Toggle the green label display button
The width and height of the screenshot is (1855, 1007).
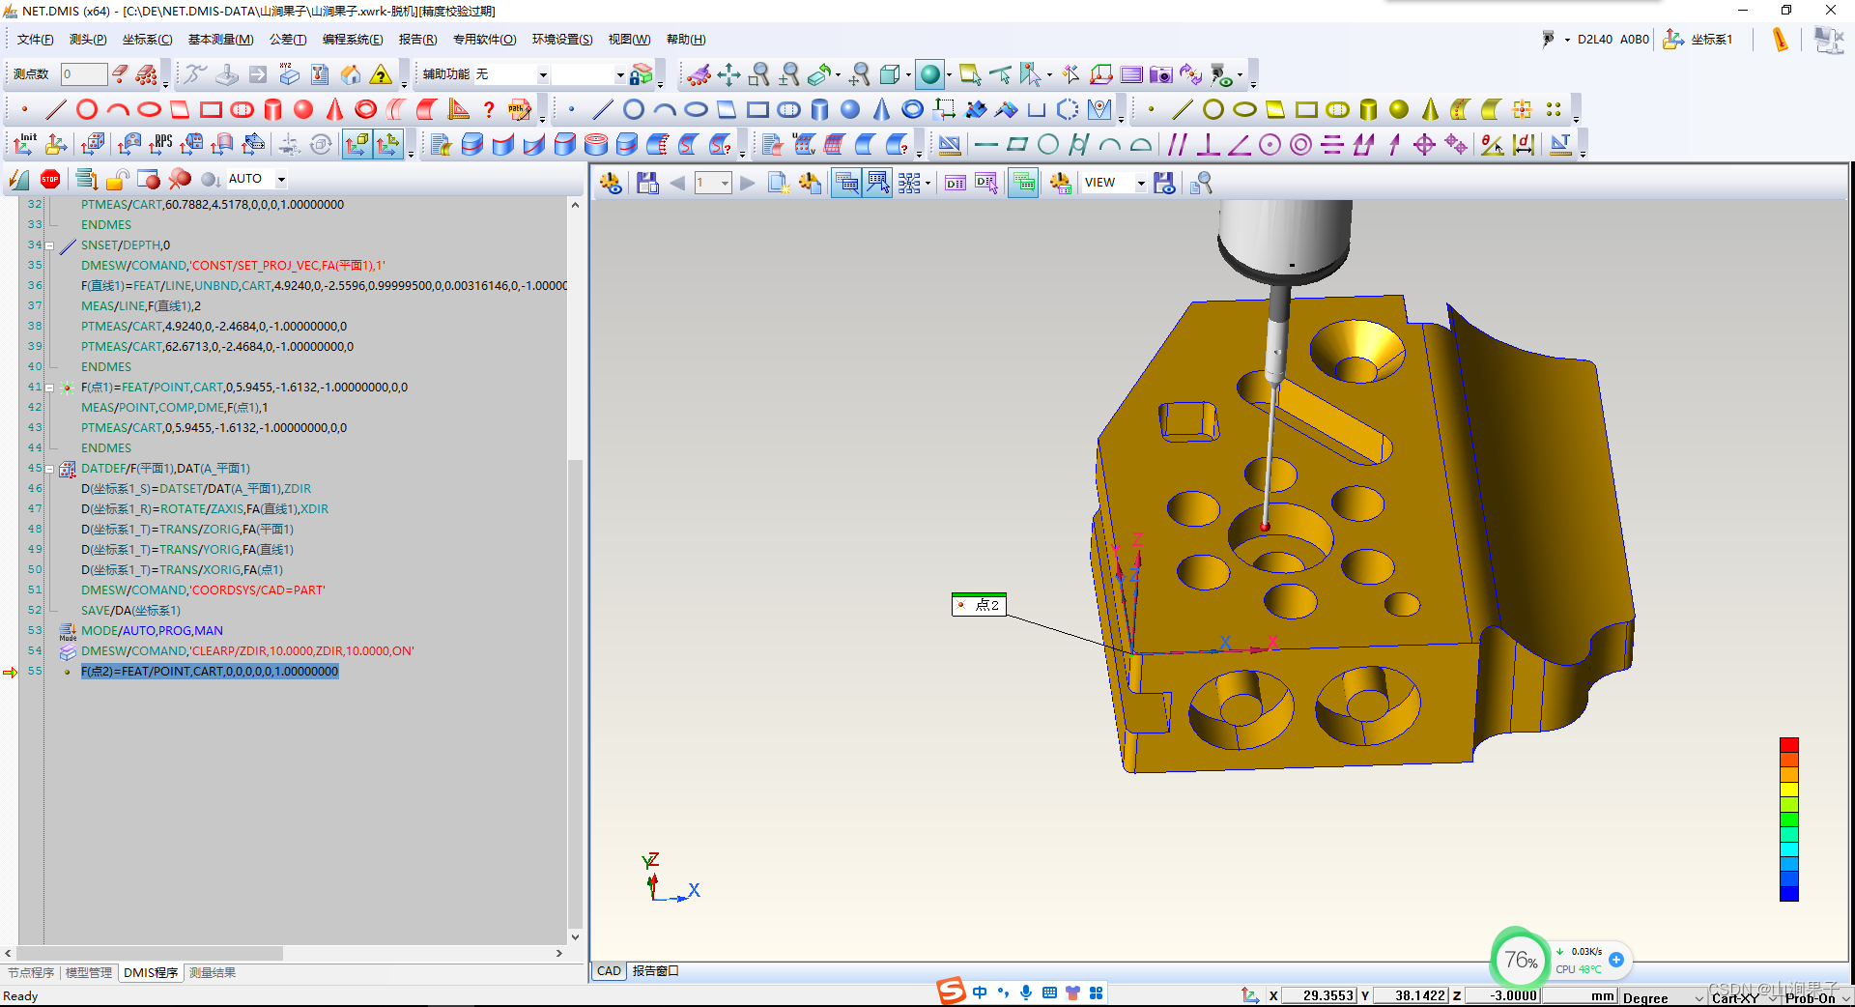[1023, 183]
